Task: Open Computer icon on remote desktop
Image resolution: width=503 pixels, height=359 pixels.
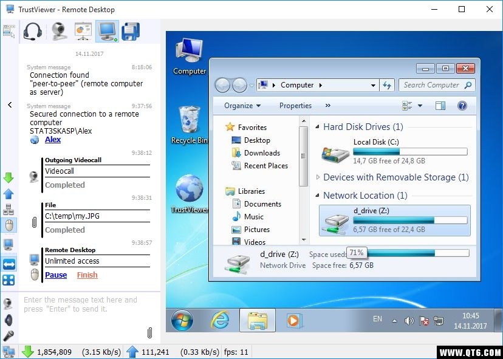Action: coord(190,56)
